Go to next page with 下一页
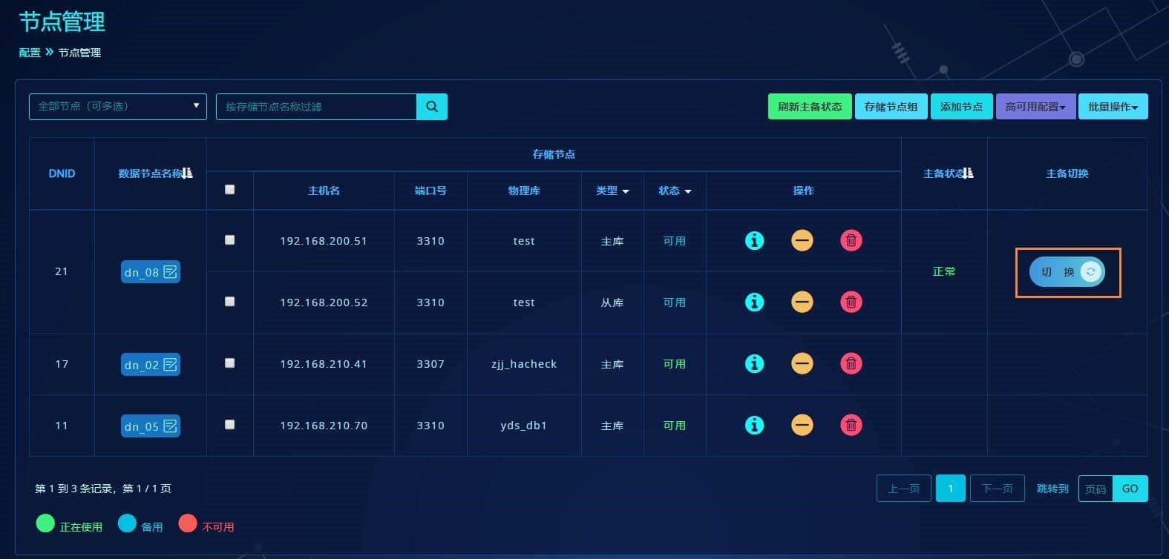This screenshot has height=559, width=1169. click(x=998, y=489)
